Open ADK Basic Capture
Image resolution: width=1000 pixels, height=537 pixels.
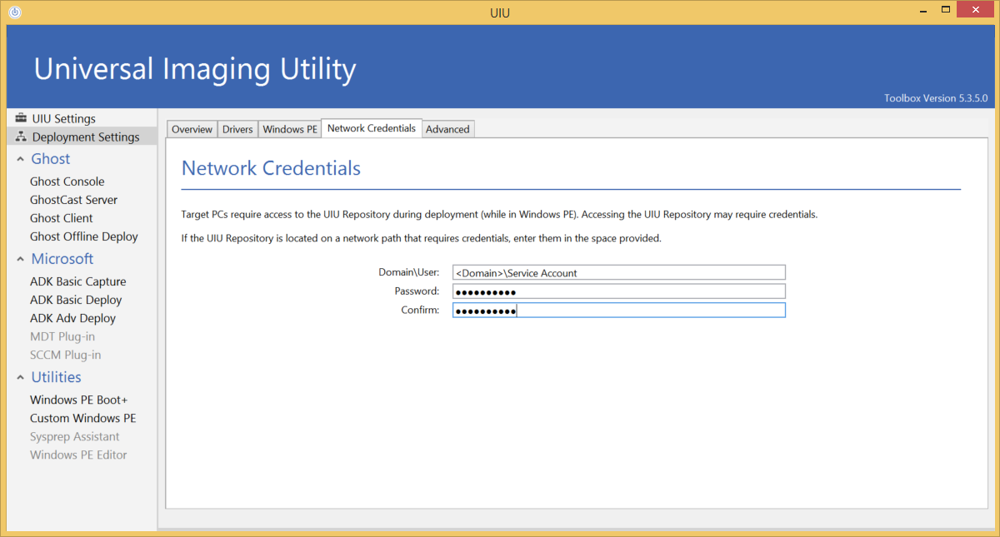tap(78, 281)
